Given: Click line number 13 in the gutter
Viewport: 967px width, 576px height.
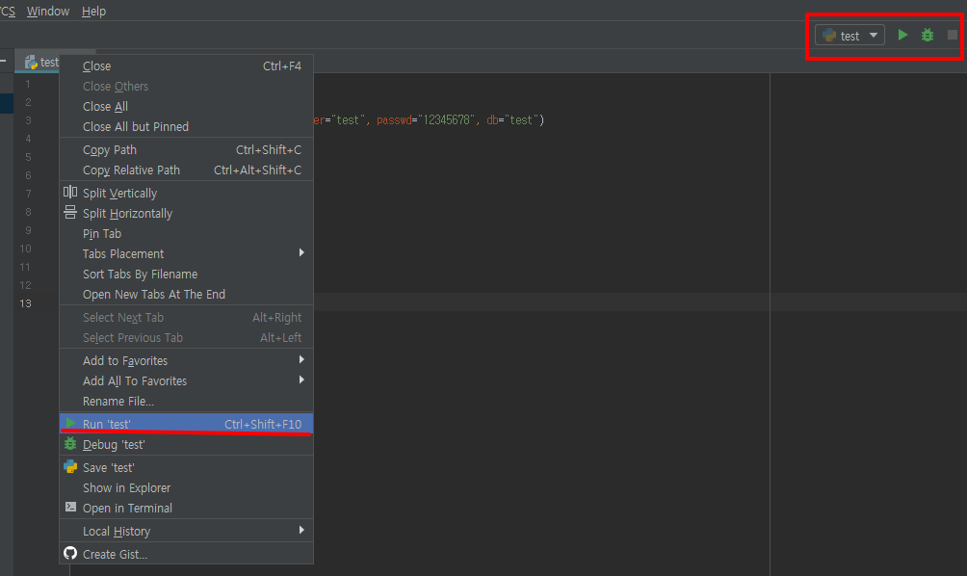Looking at the screenshot, I should [25, 303].
